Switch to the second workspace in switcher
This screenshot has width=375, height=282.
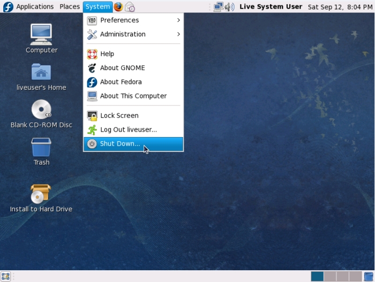(x=330, y=276)
